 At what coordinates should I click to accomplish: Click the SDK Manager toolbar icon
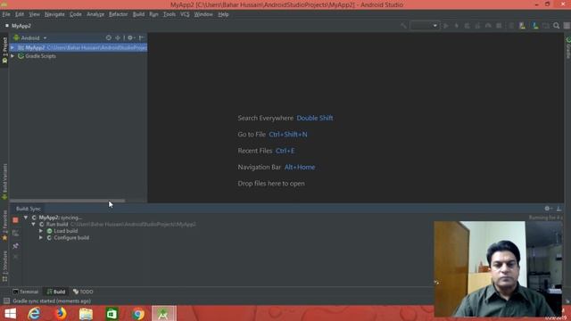coord(535,26)
